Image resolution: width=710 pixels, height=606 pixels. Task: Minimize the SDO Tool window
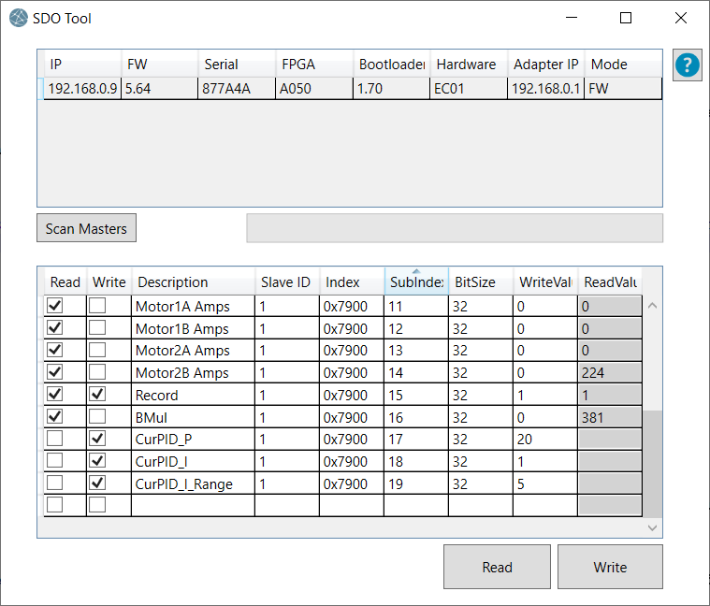572,18
